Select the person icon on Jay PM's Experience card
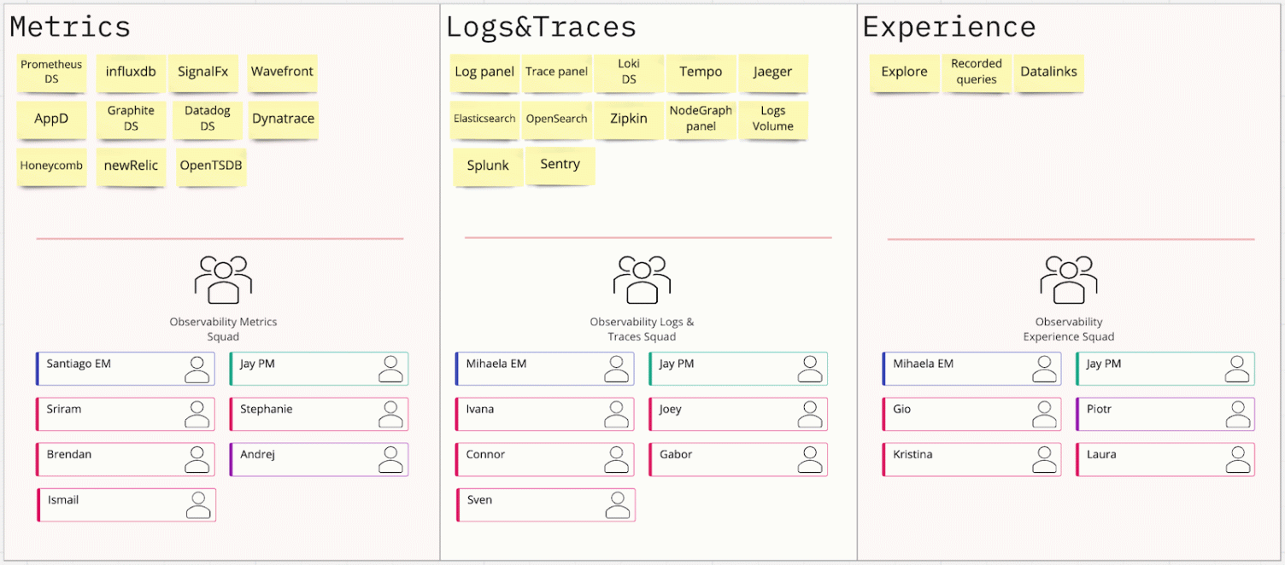The width and height of the screenshot is (1285, 565). point(1235,368)
